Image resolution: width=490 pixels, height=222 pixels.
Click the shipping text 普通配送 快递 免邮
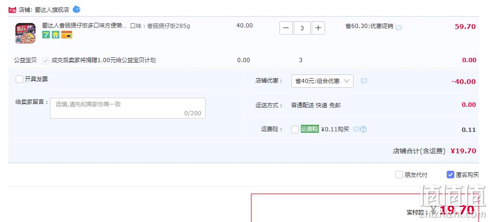316,105
